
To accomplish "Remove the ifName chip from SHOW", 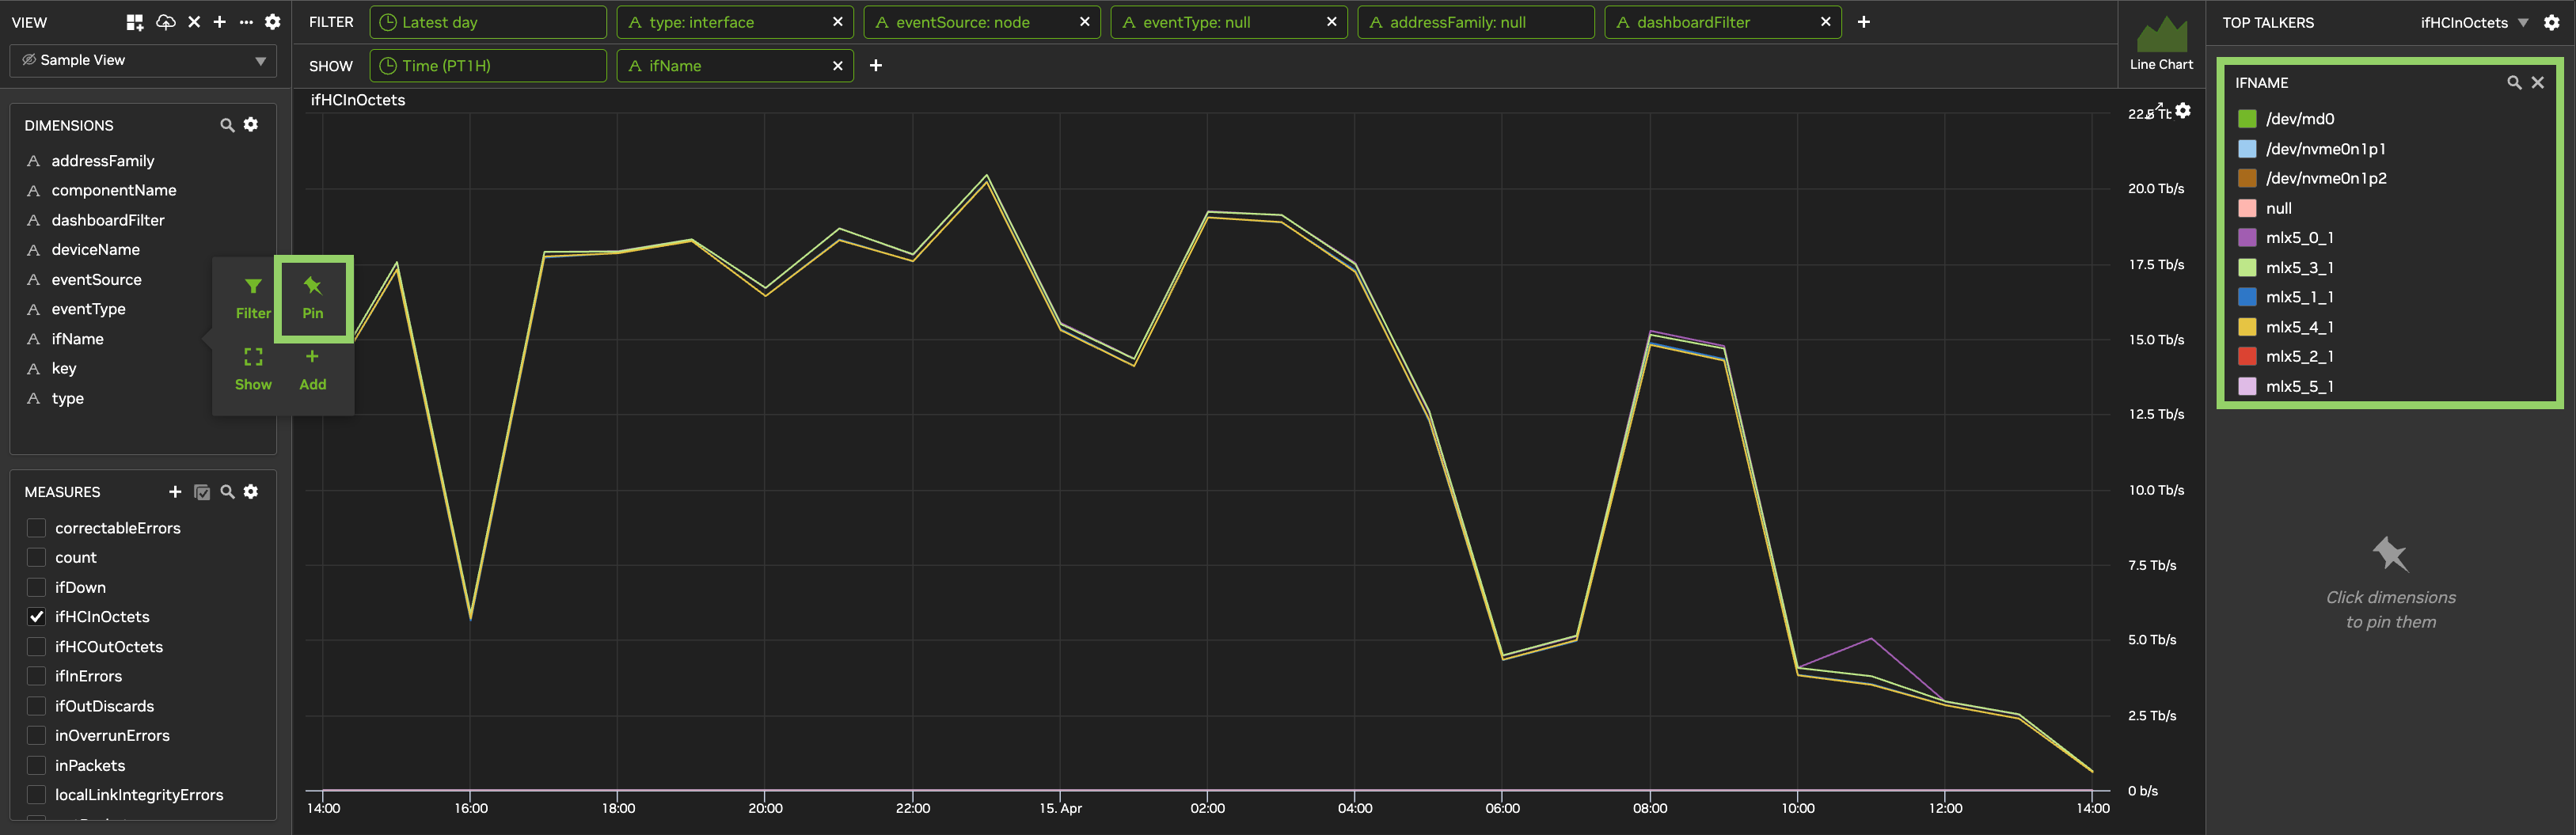I will coord(838,66).
